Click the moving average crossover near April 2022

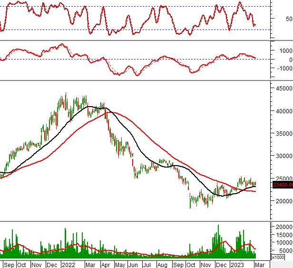tap(107, 113)
